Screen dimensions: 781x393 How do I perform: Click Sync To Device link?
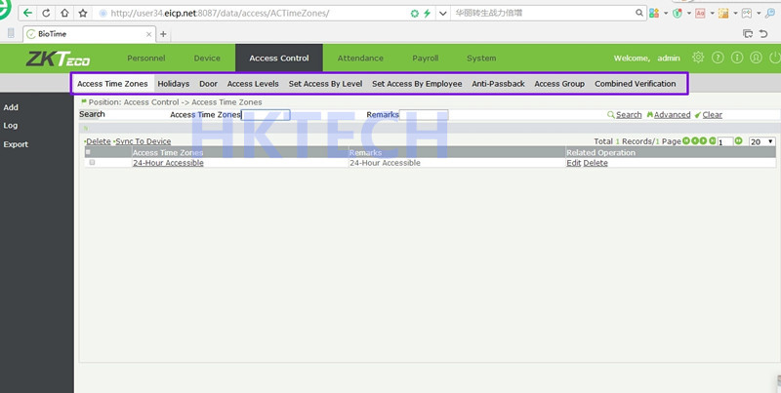[144, 141]
